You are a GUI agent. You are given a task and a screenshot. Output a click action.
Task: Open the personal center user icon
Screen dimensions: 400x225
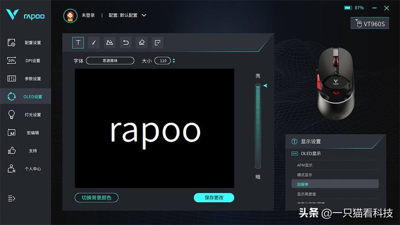pos(12,168)
